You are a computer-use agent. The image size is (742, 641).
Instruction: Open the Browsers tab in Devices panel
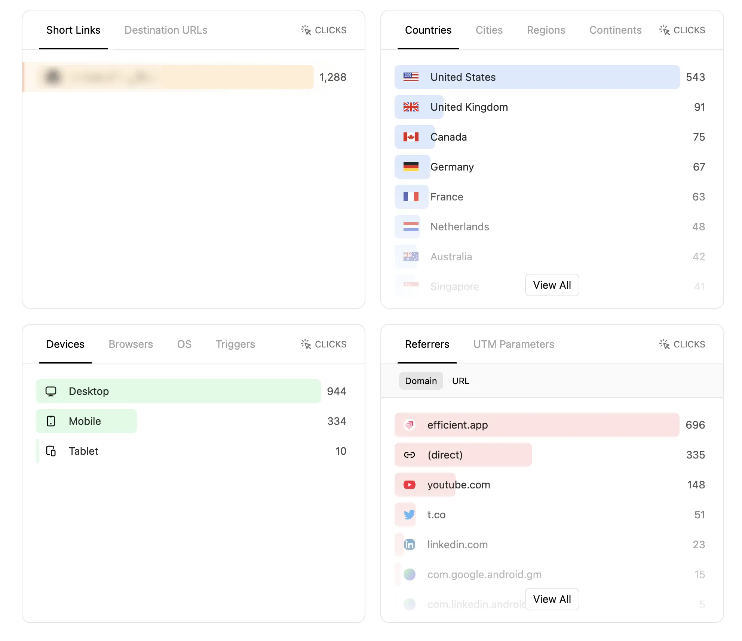coord(131,344)
